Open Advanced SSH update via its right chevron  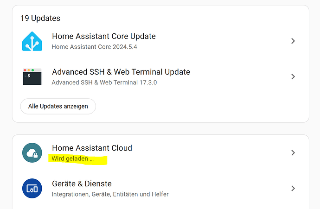(293, 76)
